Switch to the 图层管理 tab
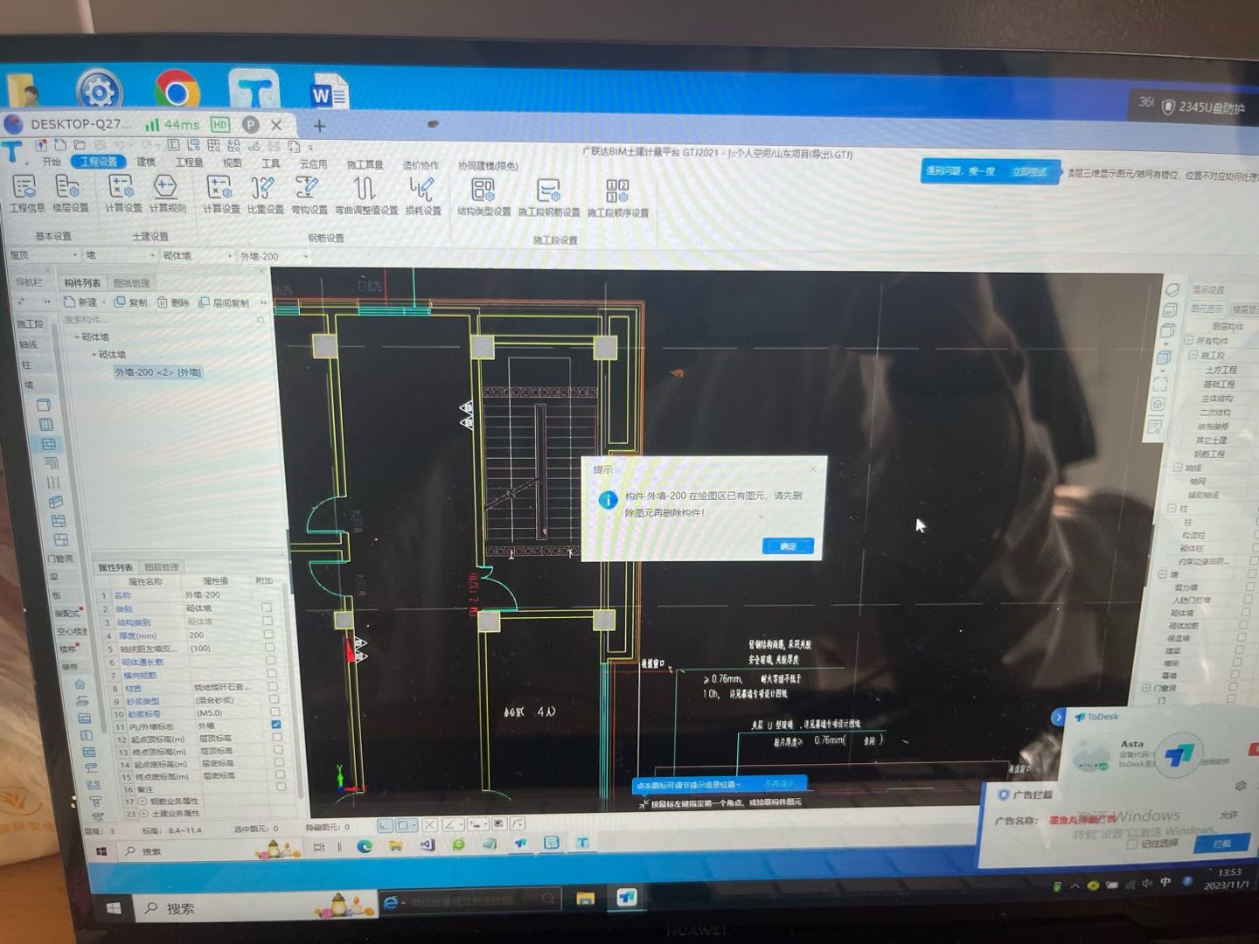The width and height of the screenshot is (1259, 944). [x=161, y=566]
